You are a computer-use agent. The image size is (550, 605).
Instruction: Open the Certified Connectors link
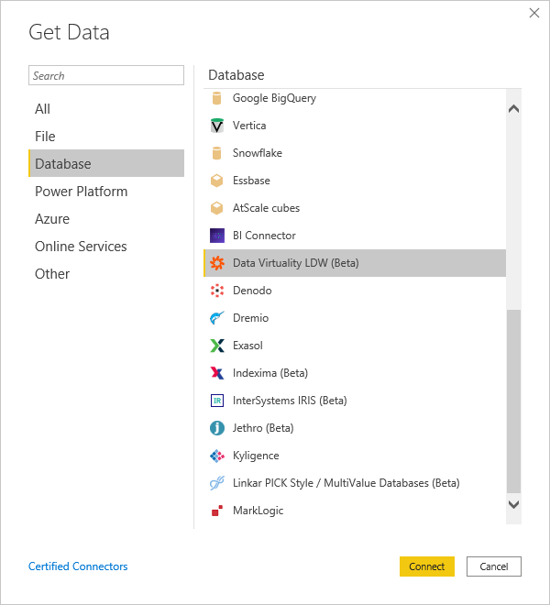(78, 566)
